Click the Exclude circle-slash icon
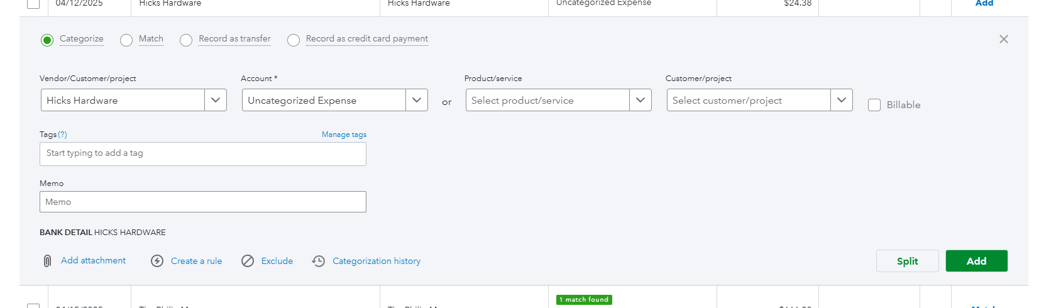 coord(248,261)
